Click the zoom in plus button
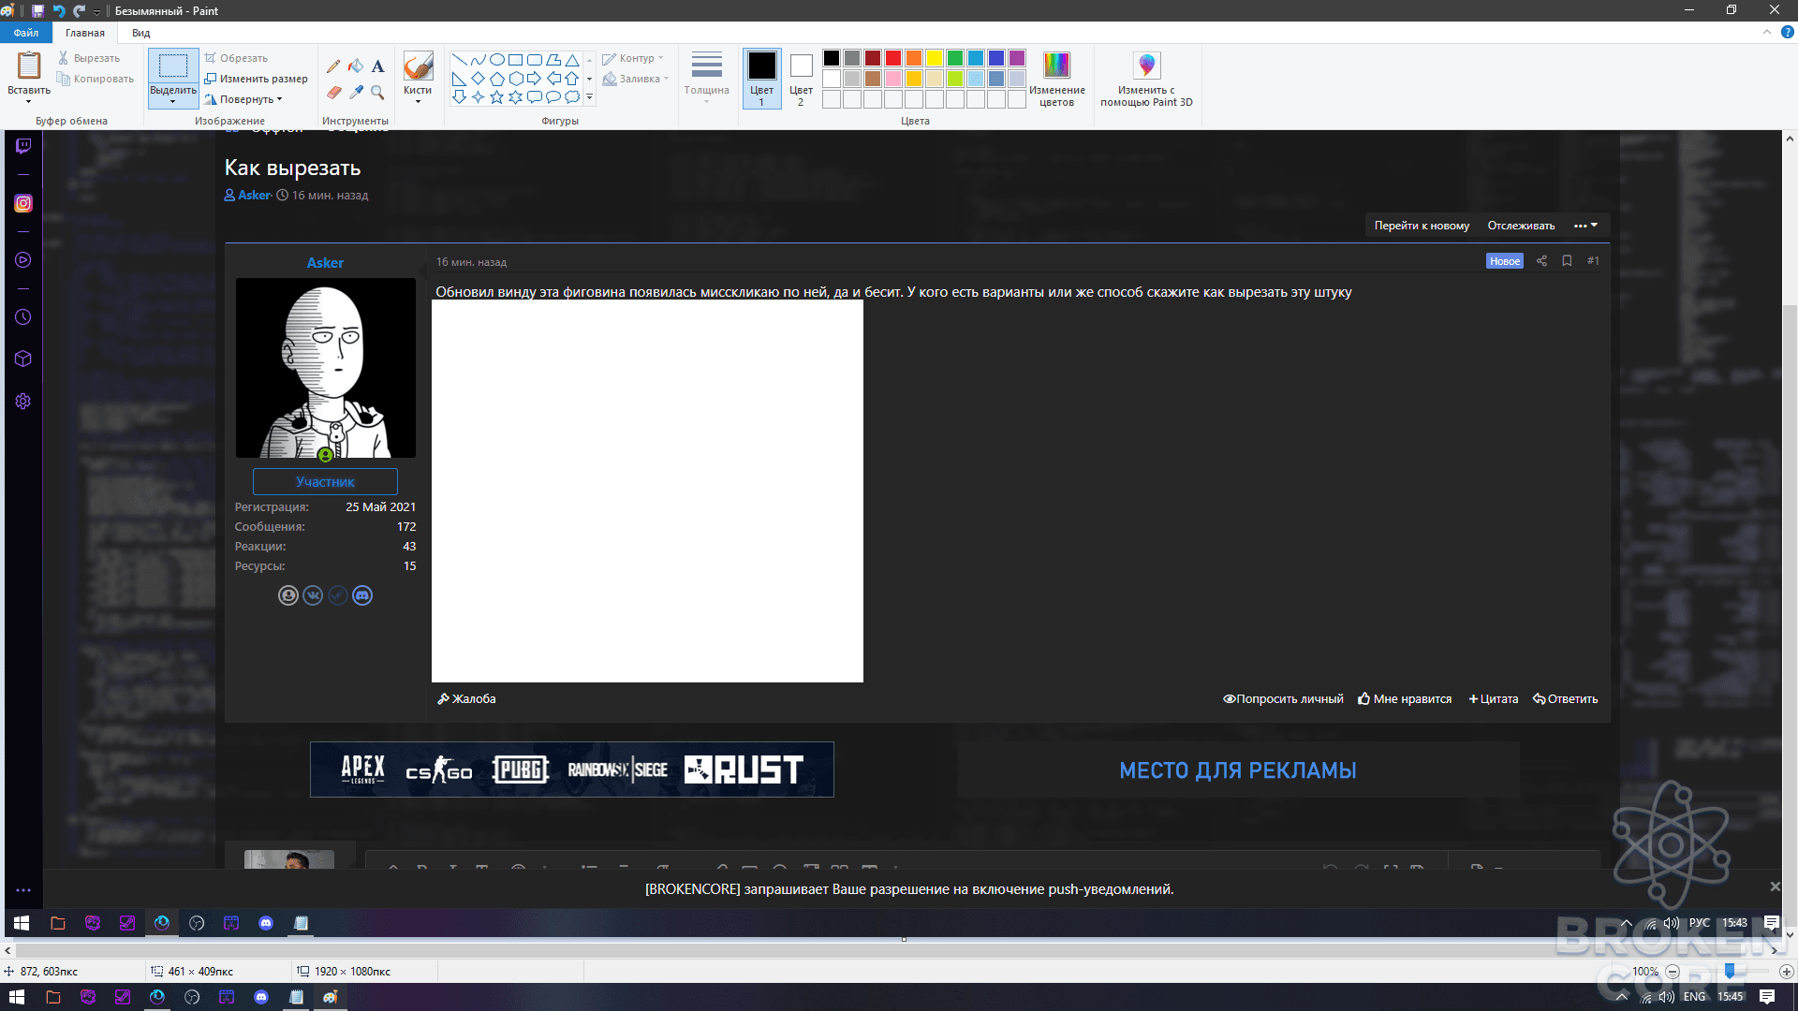Image resolution: width=1798 pixels, height=1011 pixels. 1786,972
